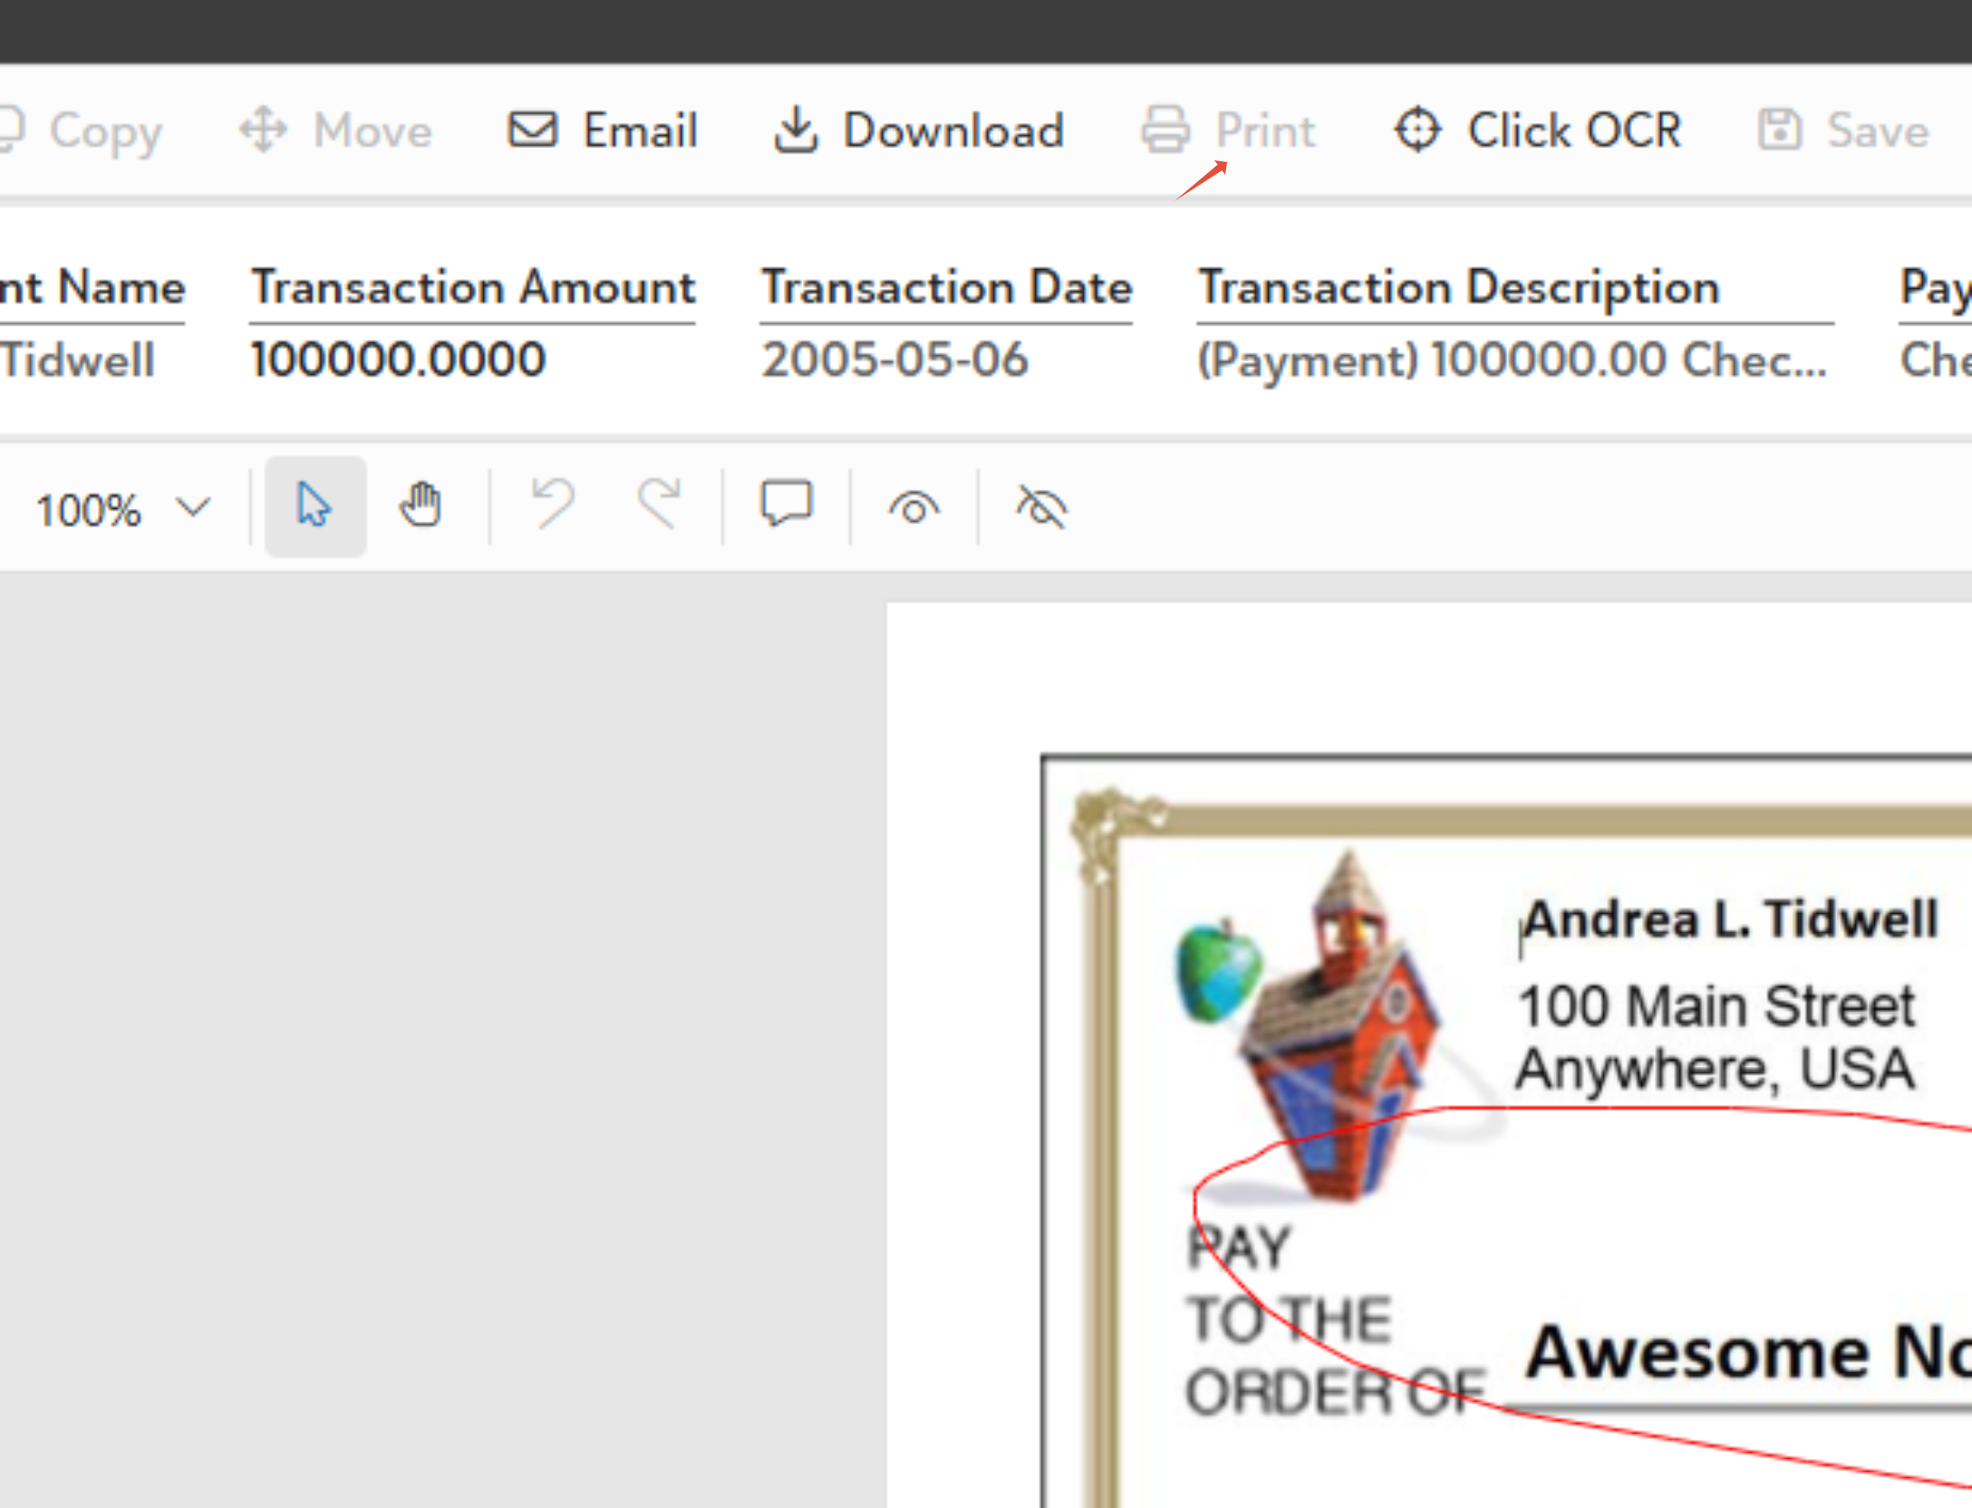Open the 100% zoom level dropdown
This screenshot has width=1972, height=1508.
click(x=89, y=510)
